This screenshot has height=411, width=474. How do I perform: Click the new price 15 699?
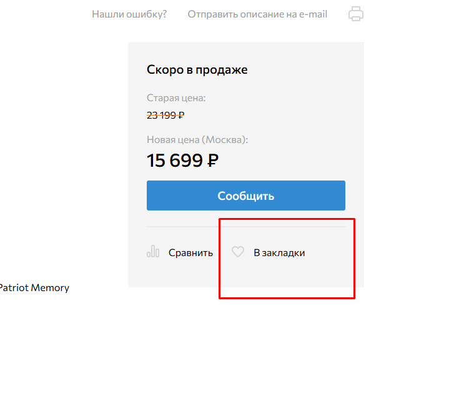(x=175, y=161)
